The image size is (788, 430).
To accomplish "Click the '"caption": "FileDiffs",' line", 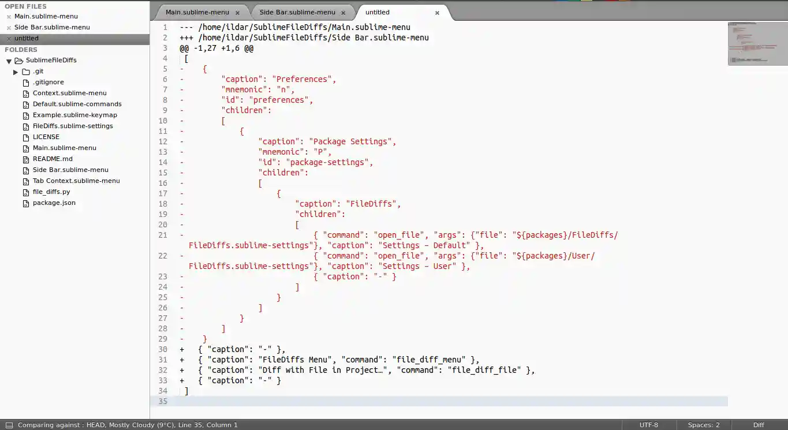I will click(x=348, y=204).
